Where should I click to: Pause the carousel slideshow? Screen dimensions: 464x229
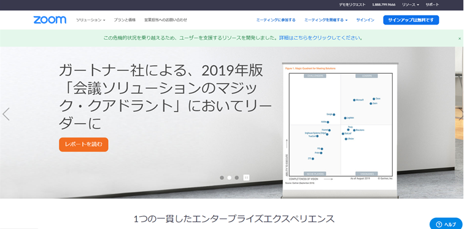pyautogui.click(x=246, y=177)
